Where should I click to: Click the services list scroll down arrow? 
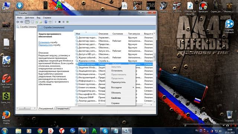[x=154, y=102]
